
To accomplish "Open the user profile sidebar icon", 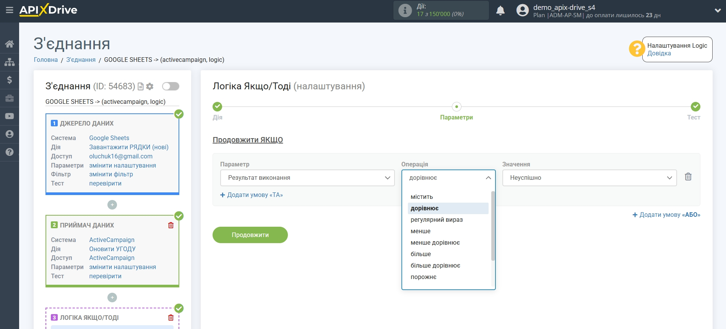I will pyautogui.click(x=10, y=134).
